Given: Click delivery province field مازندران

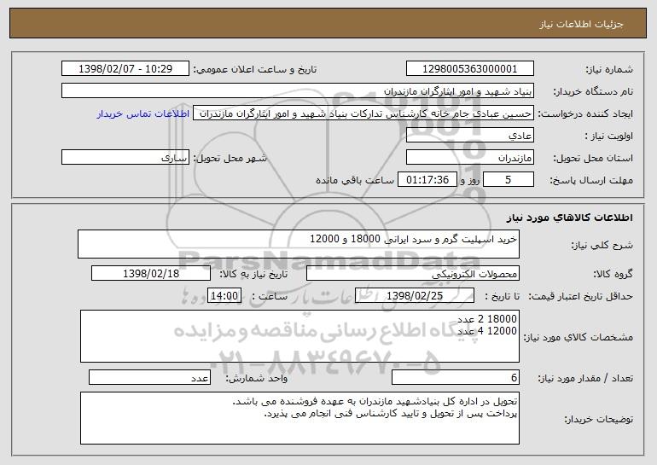Looking at the screenshot, I should pyautogui.click(x=469, y=158).
